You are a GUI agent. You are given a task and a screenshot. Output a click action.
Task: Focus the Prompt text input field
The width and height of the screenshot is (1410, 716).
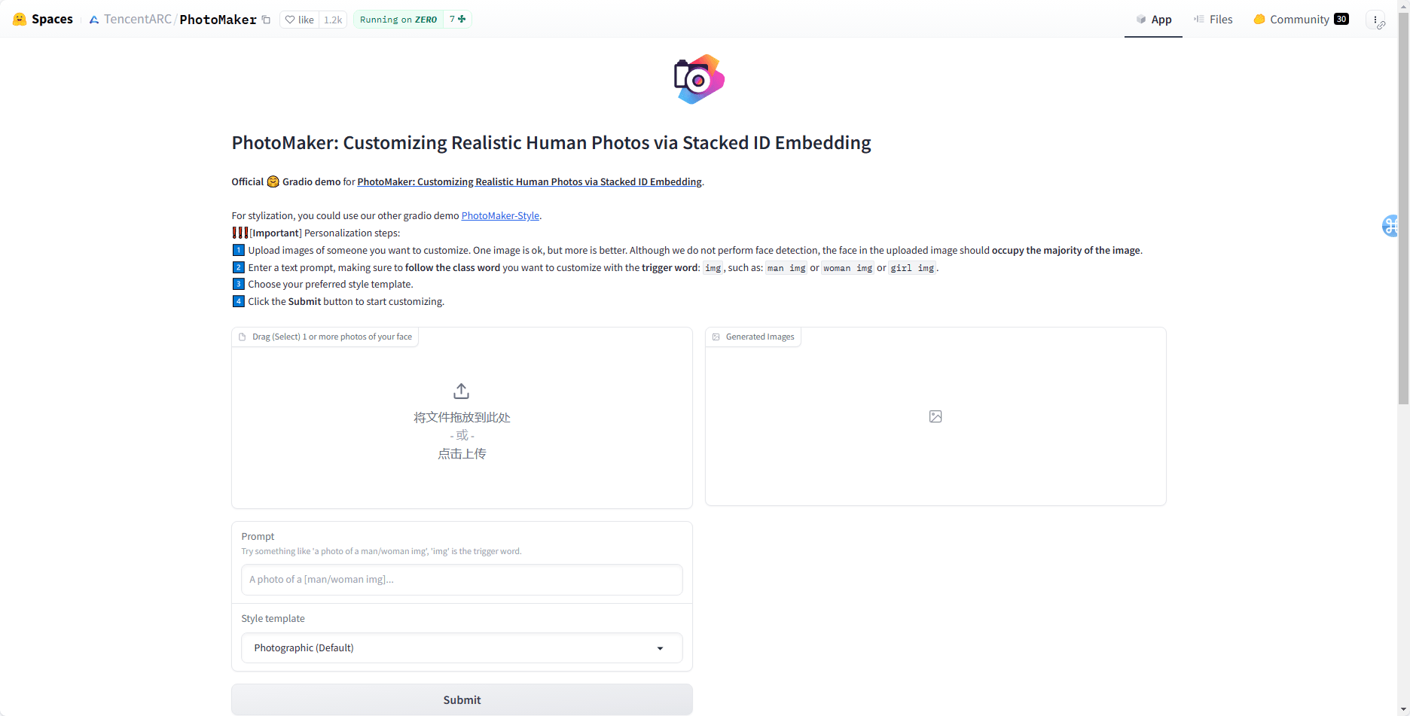click(462, 580)
